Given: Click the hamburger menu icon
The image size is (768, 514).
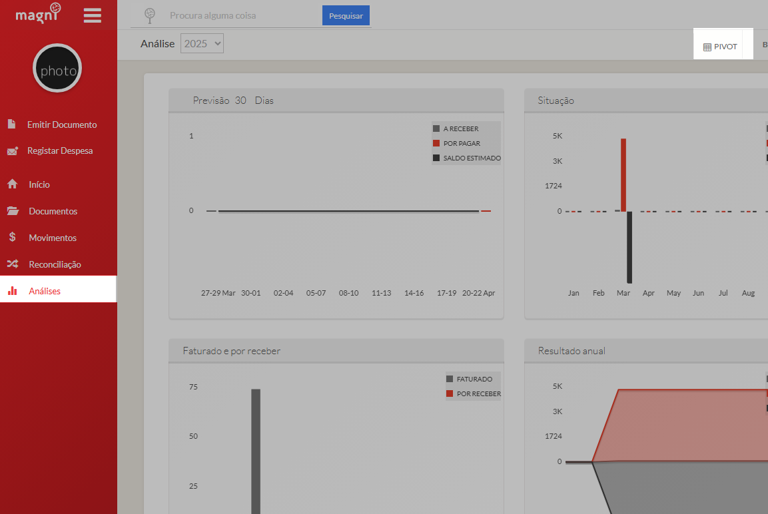Looking at the screenshot, I should click(93, 15).
